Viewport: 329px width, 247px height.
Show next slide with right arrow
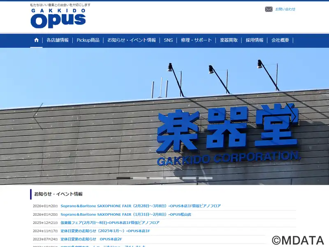pos(291,117)
